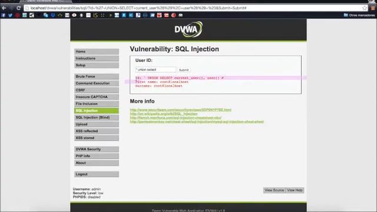Image resolution: width=377 pixels, height=212 pixels.
Task: Open the Facebook bookmark icon
Action: pyautogui.click(x=3, y=15)
